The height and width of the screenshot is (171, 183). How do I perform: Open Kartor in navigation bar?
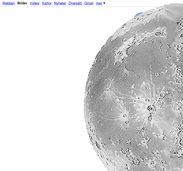47,3
